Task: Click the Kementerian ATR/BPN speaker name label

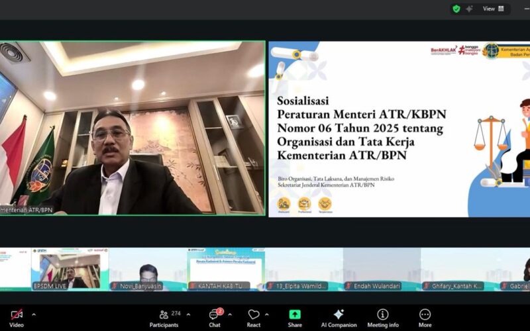Action: pos(26,210)
